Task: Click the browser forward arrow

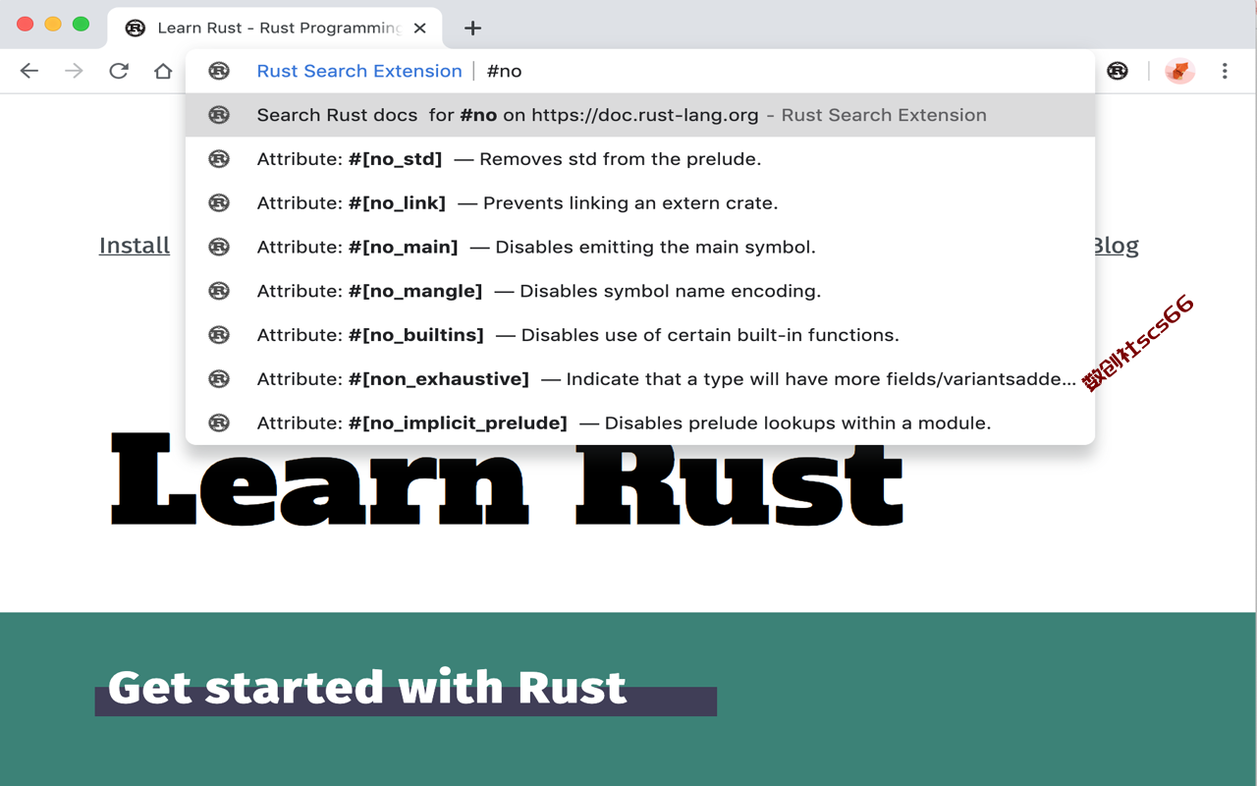Action: click(74, 71)
